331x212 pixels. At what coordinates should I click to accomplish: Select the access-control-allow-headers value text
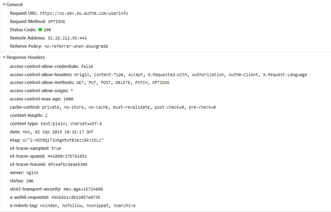190,75
